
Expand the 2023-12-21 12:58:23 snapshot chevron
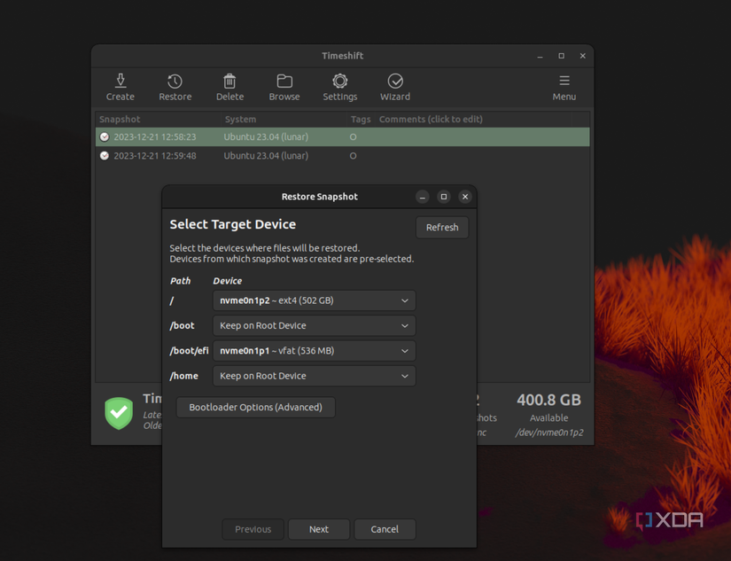click(x=104, y=136)
